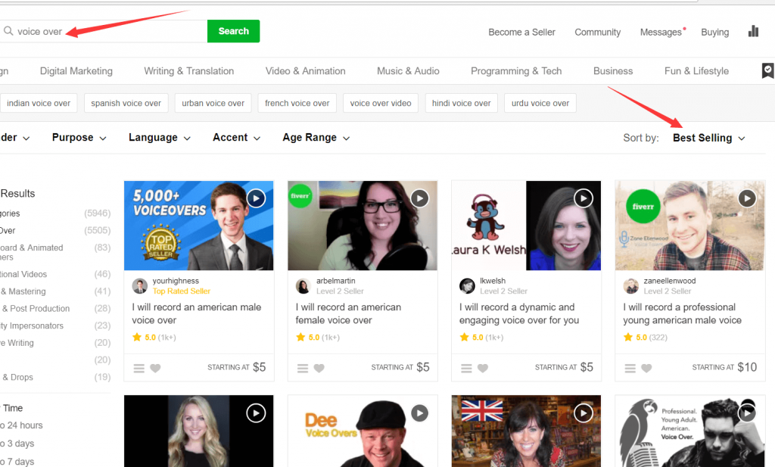775x467 pixels.
Task: Click the analytics bar chart icon
Action: click(x=753, y=31)
